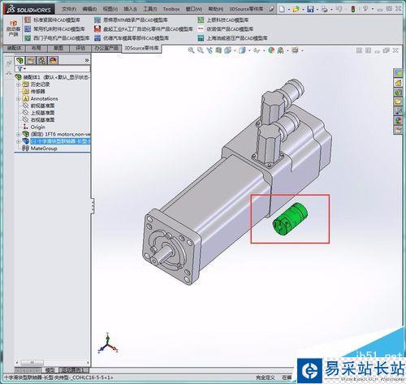Viewport: 406px width, 384px height.
Task: Open the 帮助(H) menu
Action: click(x=215, y=9)
